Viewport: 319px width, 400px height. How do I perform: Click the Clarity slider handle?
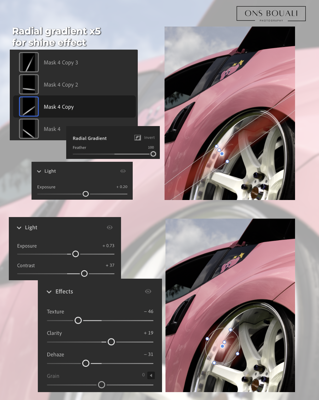click(x=111, y=342)
